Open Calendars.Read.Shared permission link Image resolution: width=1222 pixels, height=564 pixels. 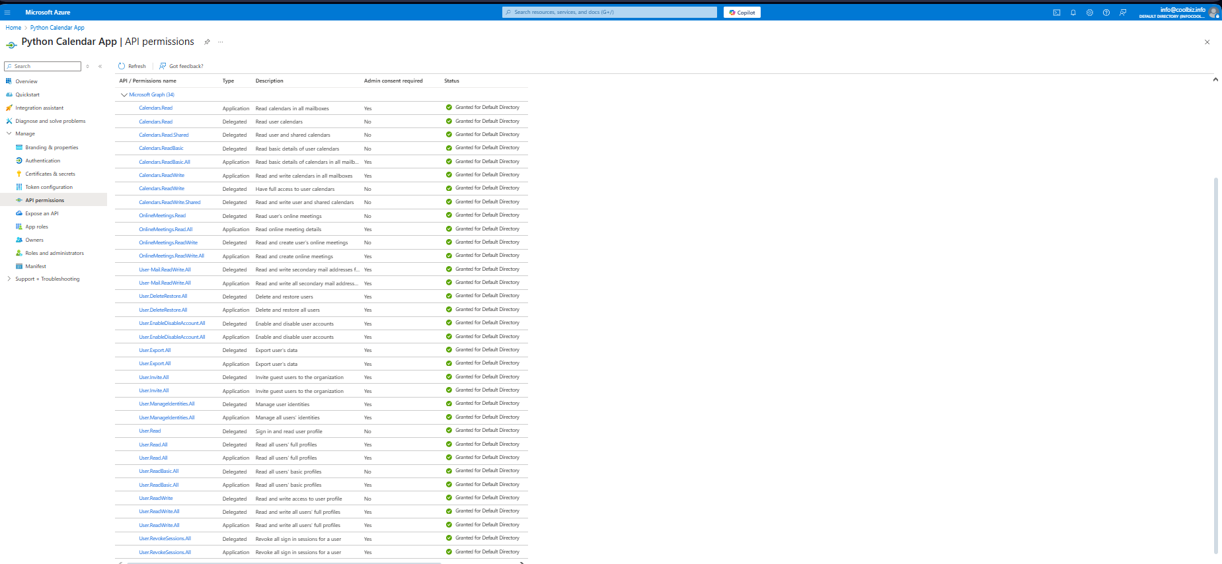pyautogui.click(x=164, y=135)
